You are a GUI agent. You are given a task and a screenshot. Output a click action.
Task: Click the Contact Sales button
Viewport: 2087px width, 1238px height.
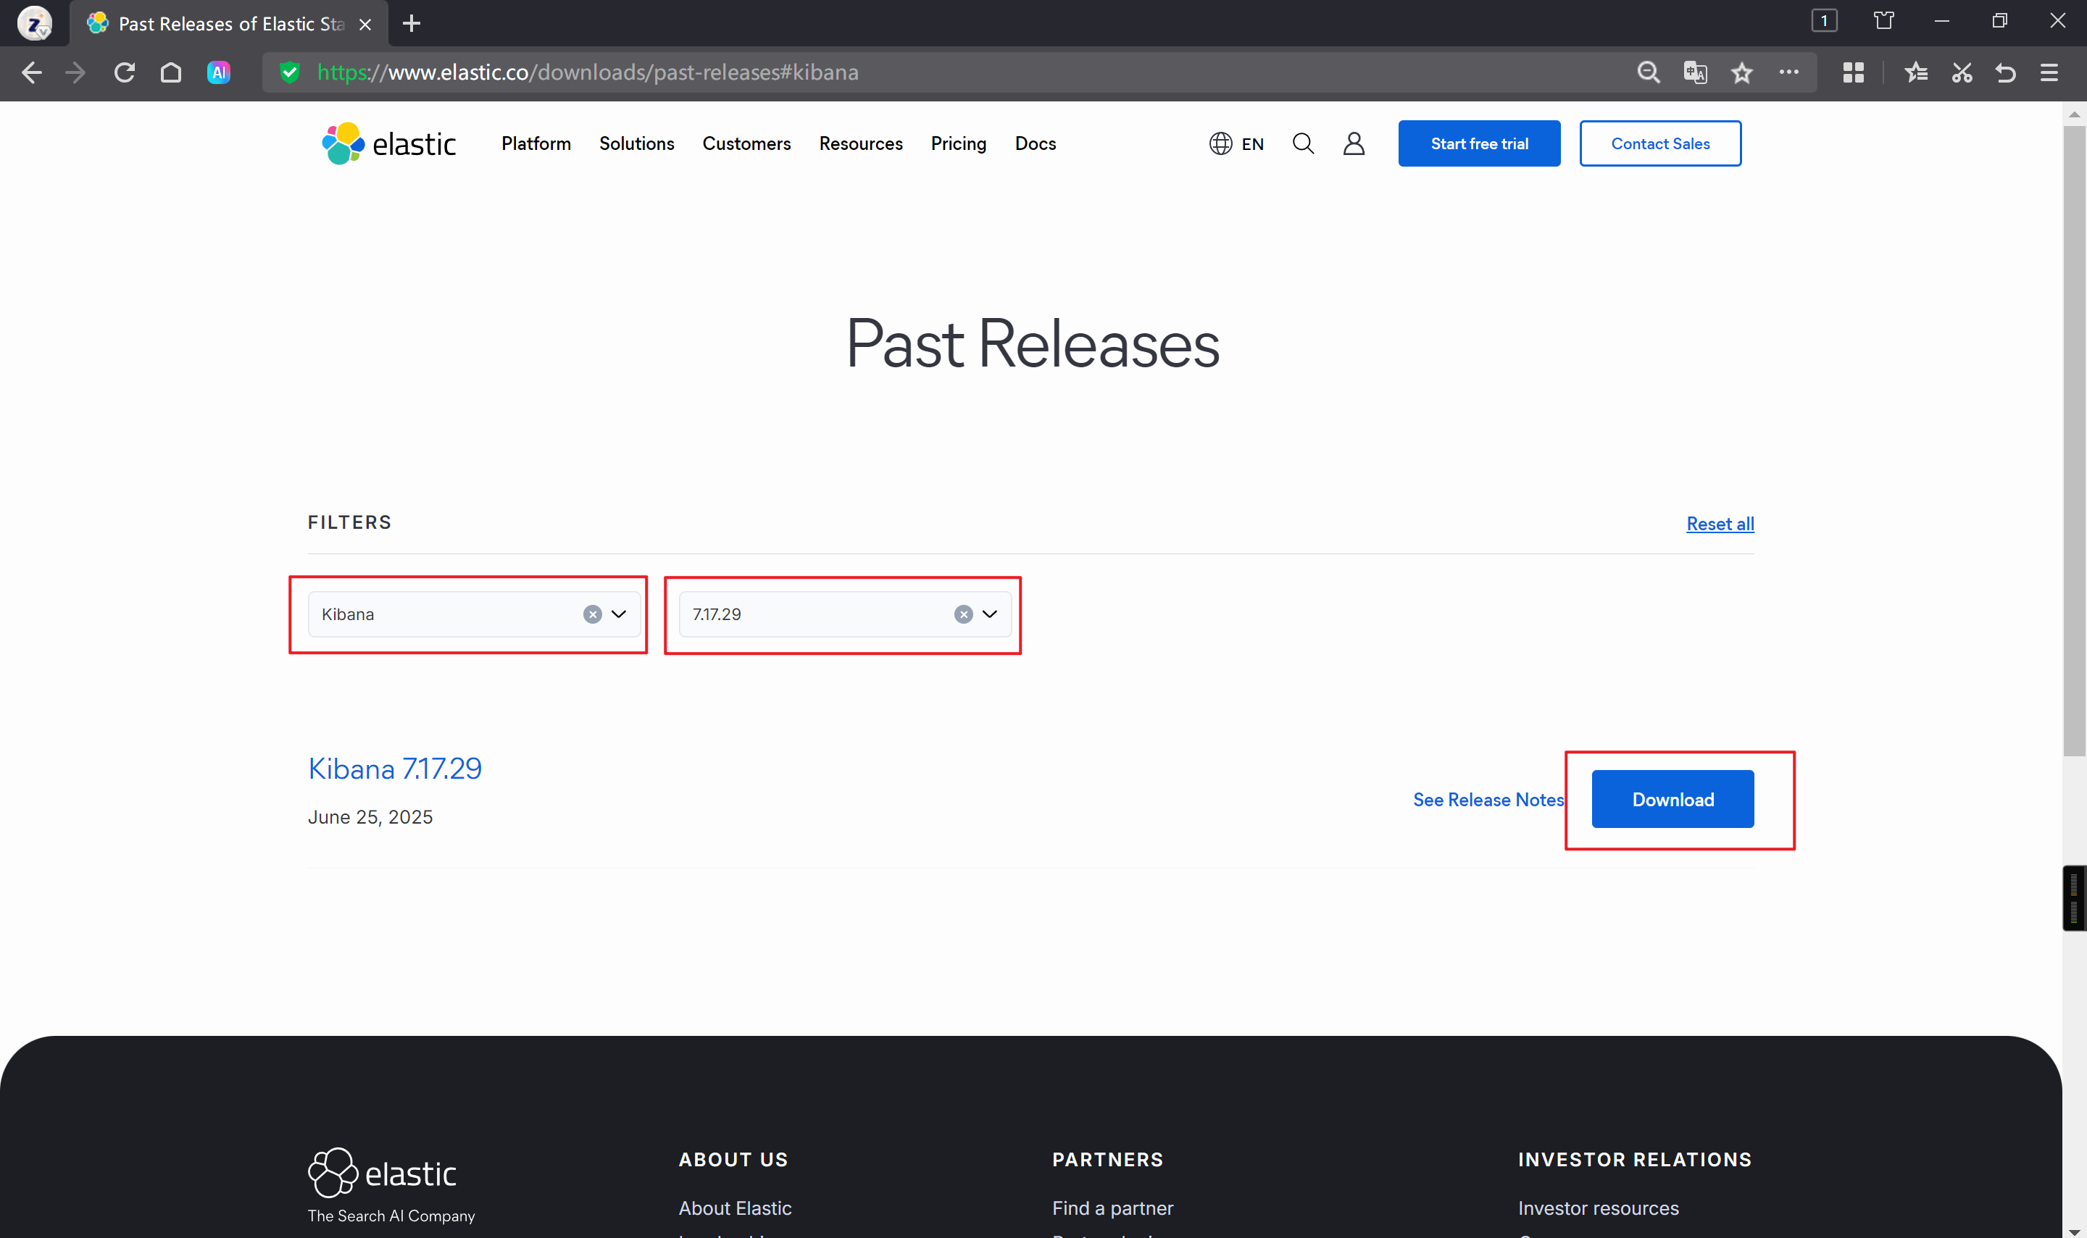click(1661, 143)
